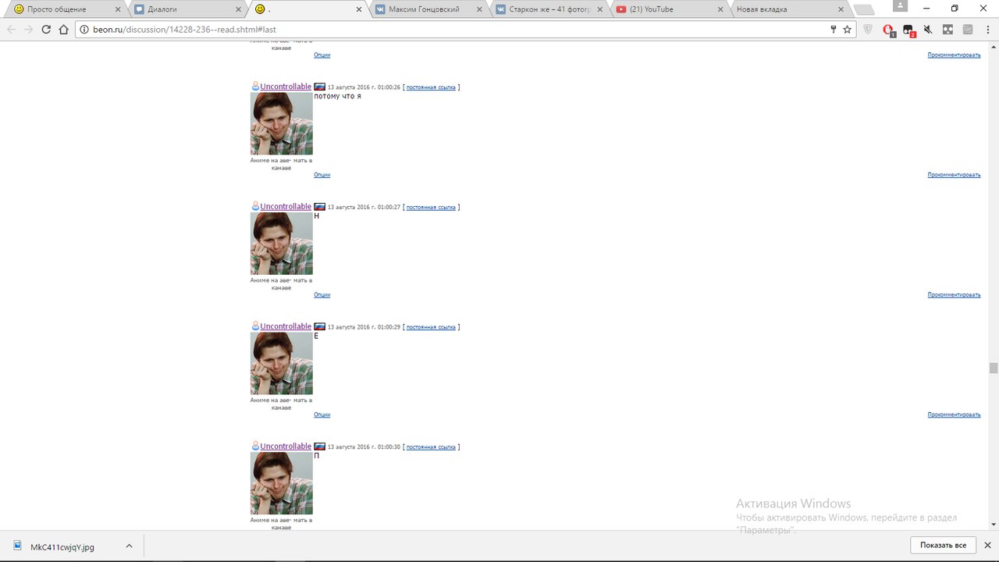The image size is (999, 562).
Task: Click the flag icon on the 01:00:26 post
Action: coord(319,87)
